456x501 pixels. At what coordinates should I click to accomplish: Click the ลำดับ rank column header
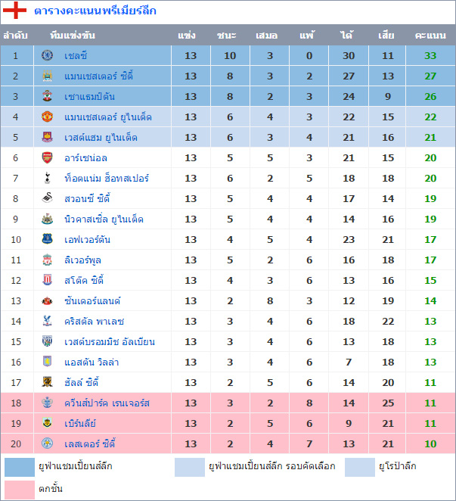pyautogui.click(x=15, y=35)
